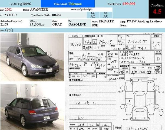Open the auction inspection sheet image
Image resolution: width=165 pixels, height=130 pixels.
pos(115,82)
